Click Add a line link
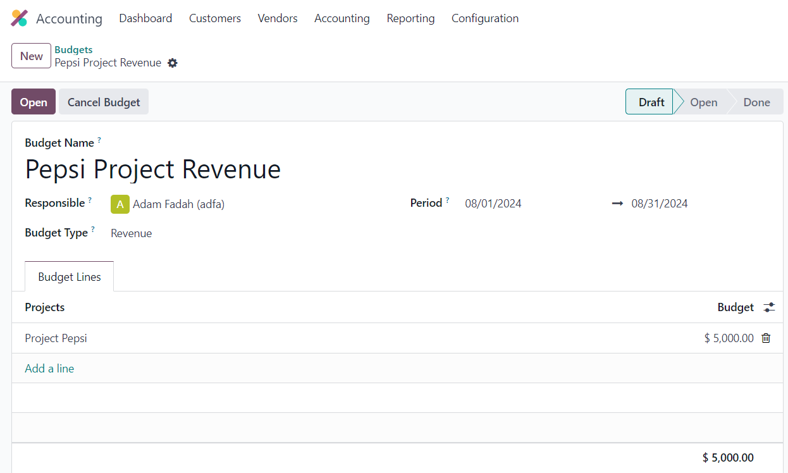Viewport: 788px width, 473px height. point(49,369)
